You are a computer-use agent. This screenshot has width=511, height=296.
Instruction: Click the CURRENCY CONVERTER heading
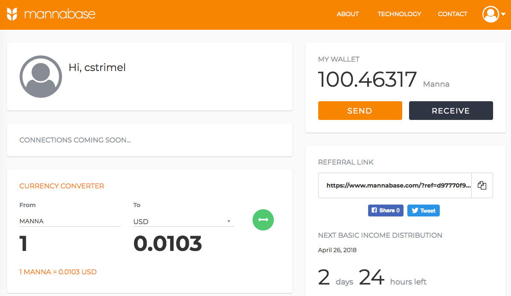[61, 186]
